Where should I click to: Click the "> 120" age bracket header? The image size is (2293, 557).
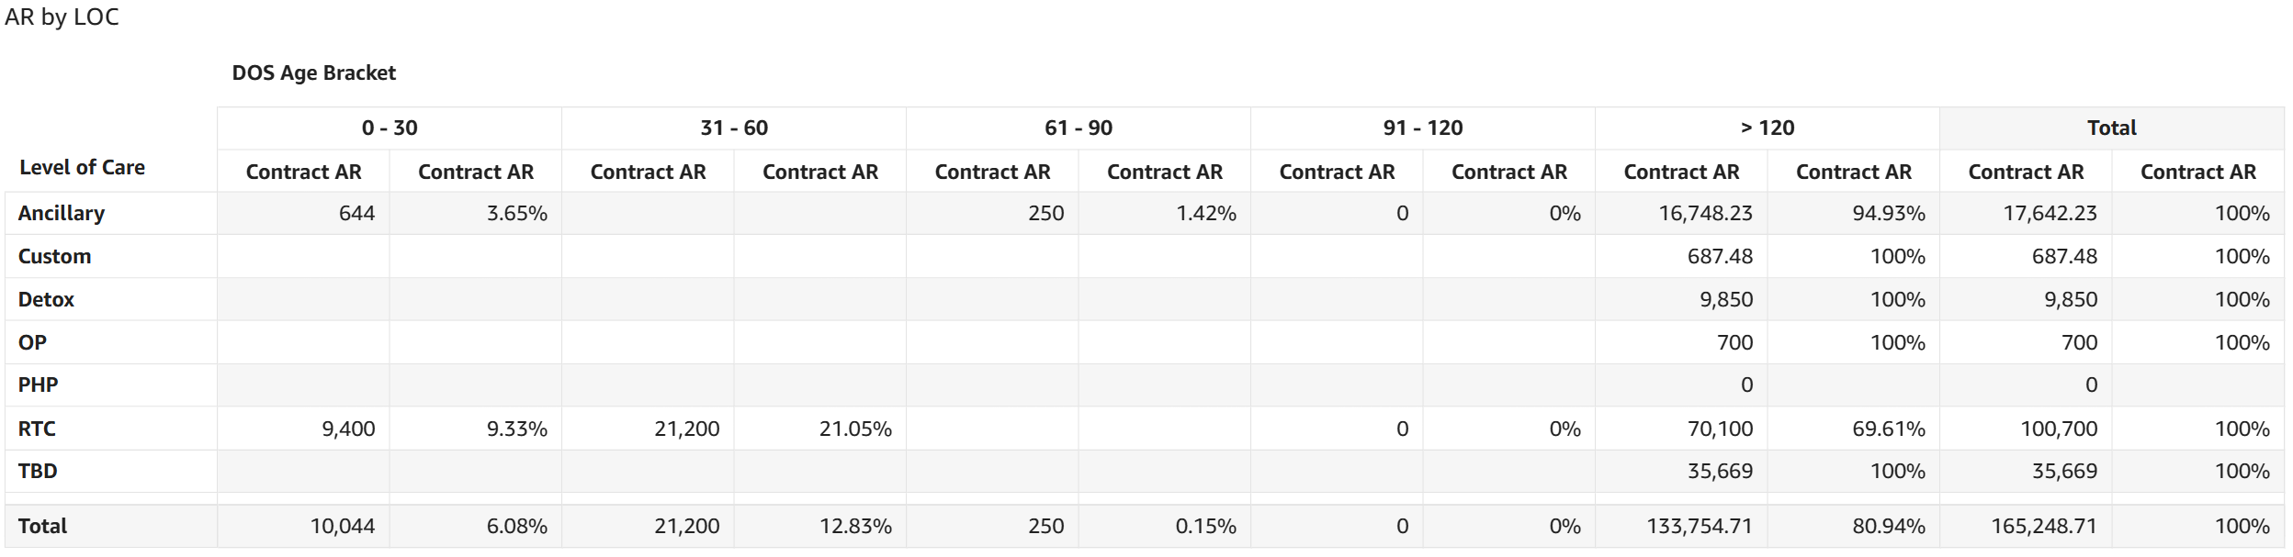pos(1768,128)
